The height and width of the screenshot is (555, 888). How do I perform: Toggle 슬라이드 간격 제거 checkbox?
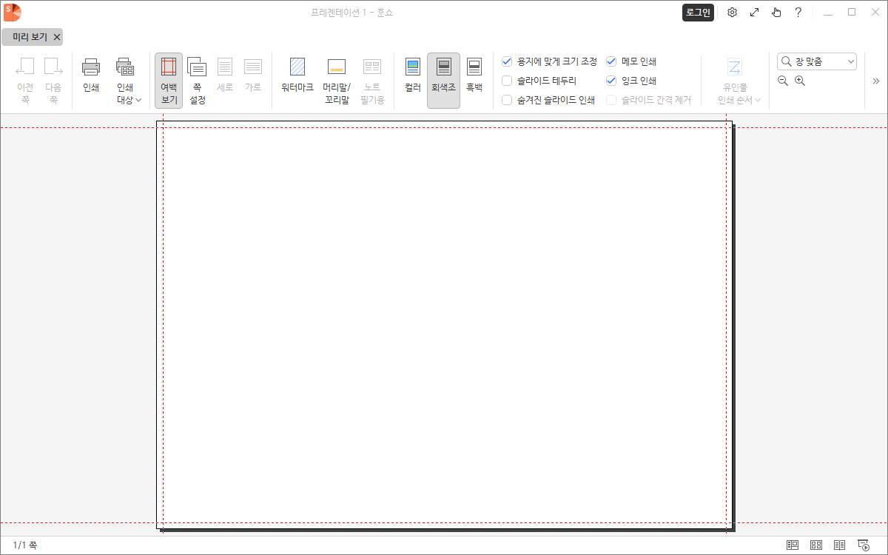coord(611,100)
